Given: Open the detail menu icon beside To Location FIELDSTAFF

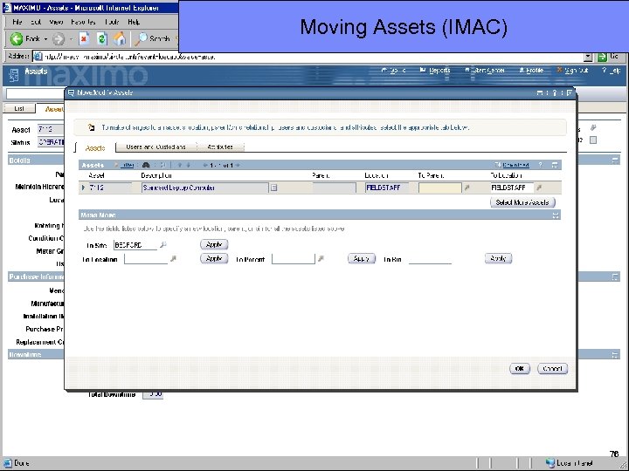Looking at the screenshot, I should (539, 188).
